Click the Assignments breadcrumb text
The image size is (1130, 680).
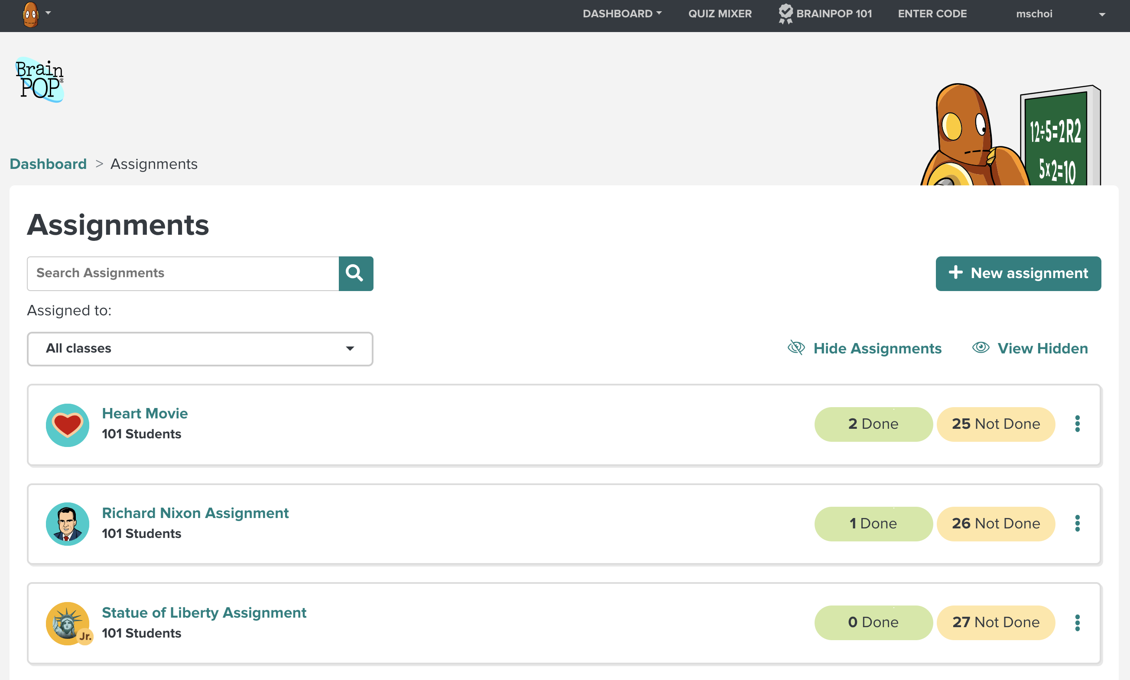tap(154, 164)
